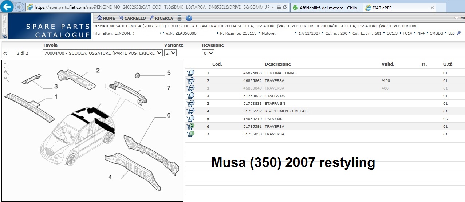
Task: Add 51753832 STAFFA DS to cart
Action: (x=190, y=96)
